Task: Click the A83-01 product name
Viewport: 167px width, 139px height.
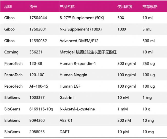Action: coord(66,120)
